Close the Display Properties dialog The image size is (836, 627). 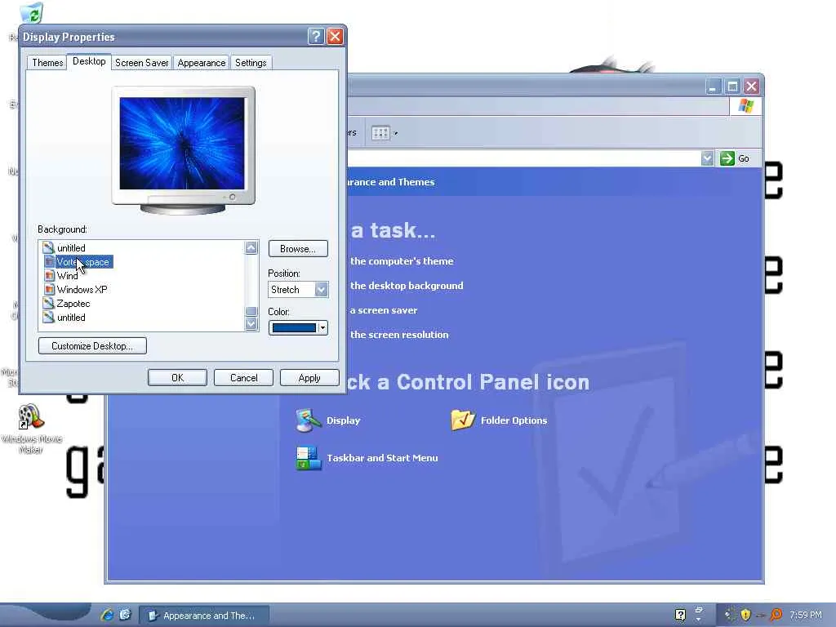pos(335,36)
